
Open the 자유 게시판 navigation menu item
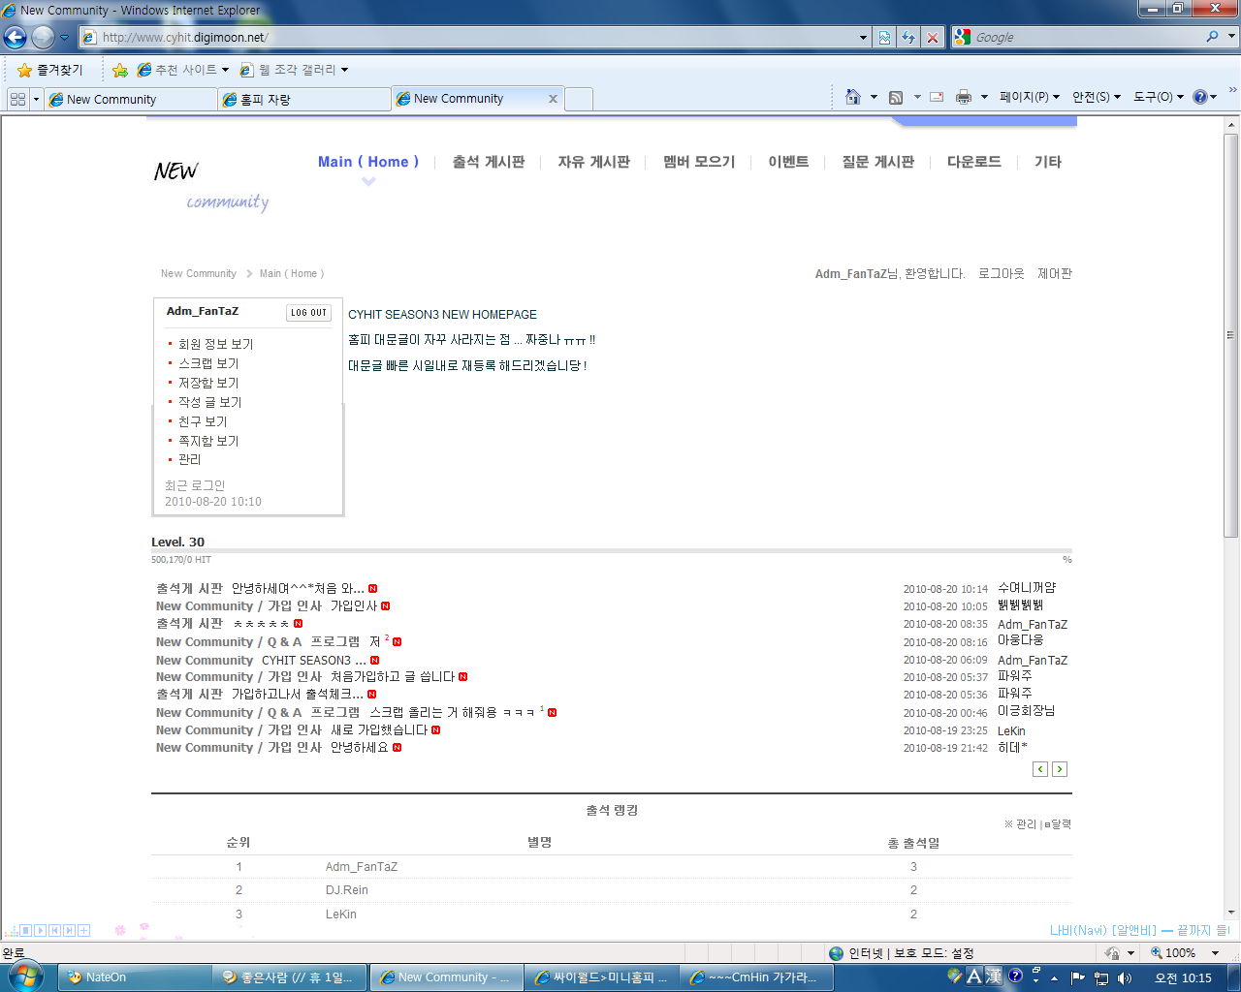[593, 162]
